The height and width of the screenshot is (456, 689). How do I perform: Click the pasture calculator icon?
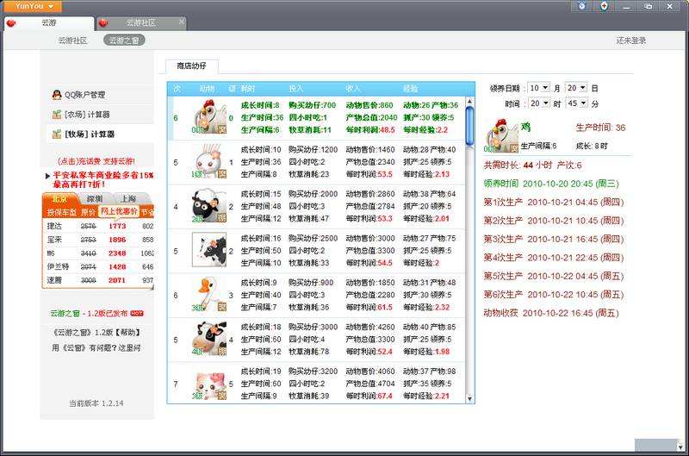pyautogui.click(x=56, y=134)
